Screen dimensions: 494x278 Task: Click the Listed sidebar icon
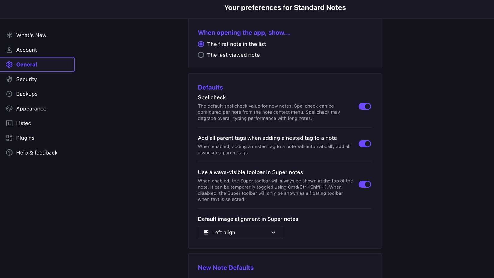pos(9,123)
